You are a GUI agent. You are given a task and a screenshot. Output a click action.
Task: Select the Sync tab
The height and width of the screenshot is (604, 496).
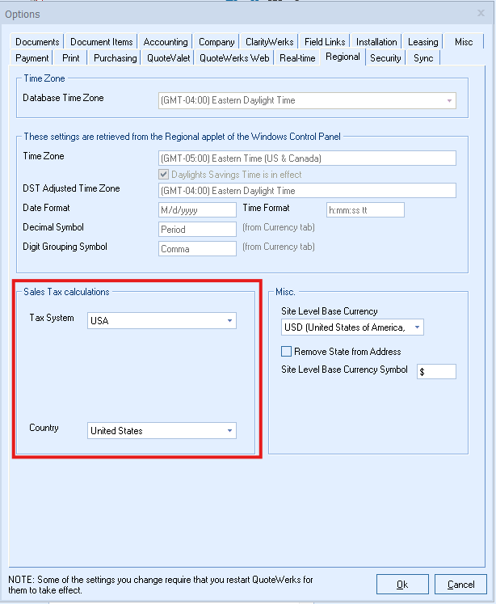[x=423, y=57]
